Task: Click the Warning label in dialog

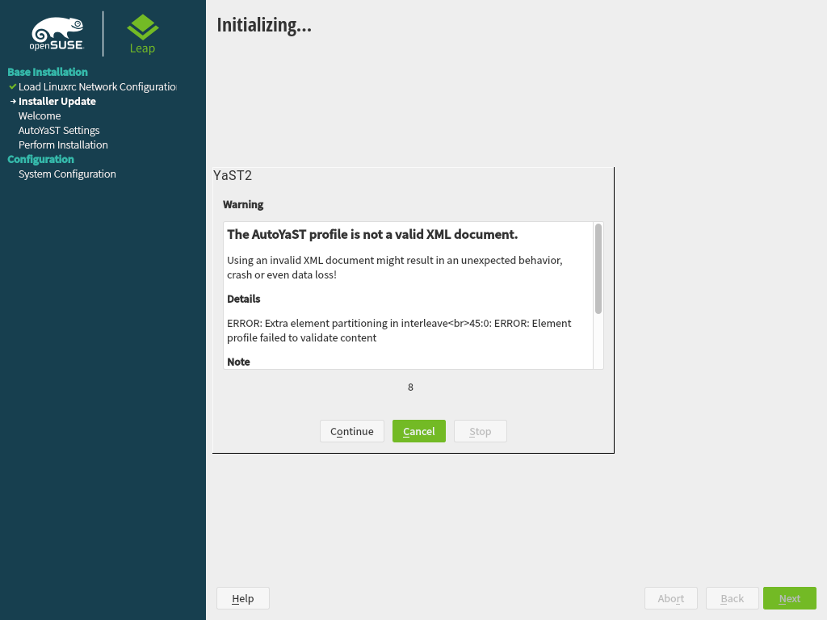Action: [x=243, y=204]
